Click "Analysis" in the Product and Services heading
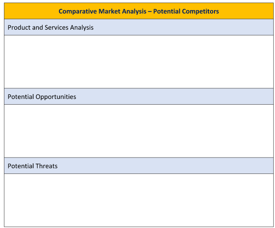Screen dimensions: 275x228 tap(82, 28)
